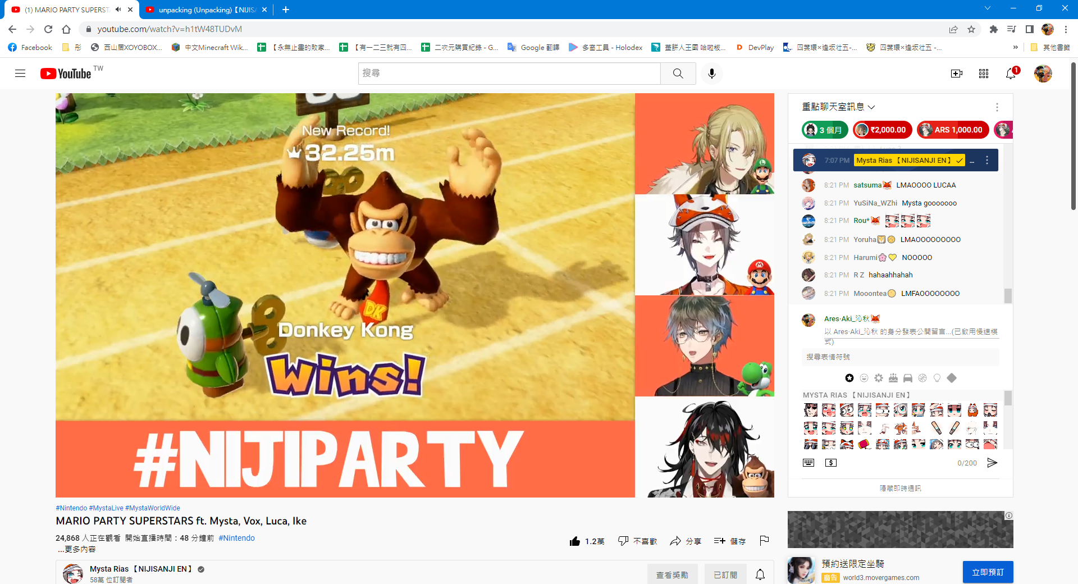
Task: Open the notifications bell in the header
Action: [1011, 74]
